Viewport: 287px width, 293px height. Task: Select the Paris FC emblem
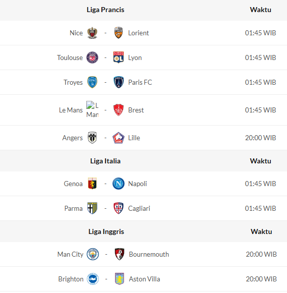119,82
